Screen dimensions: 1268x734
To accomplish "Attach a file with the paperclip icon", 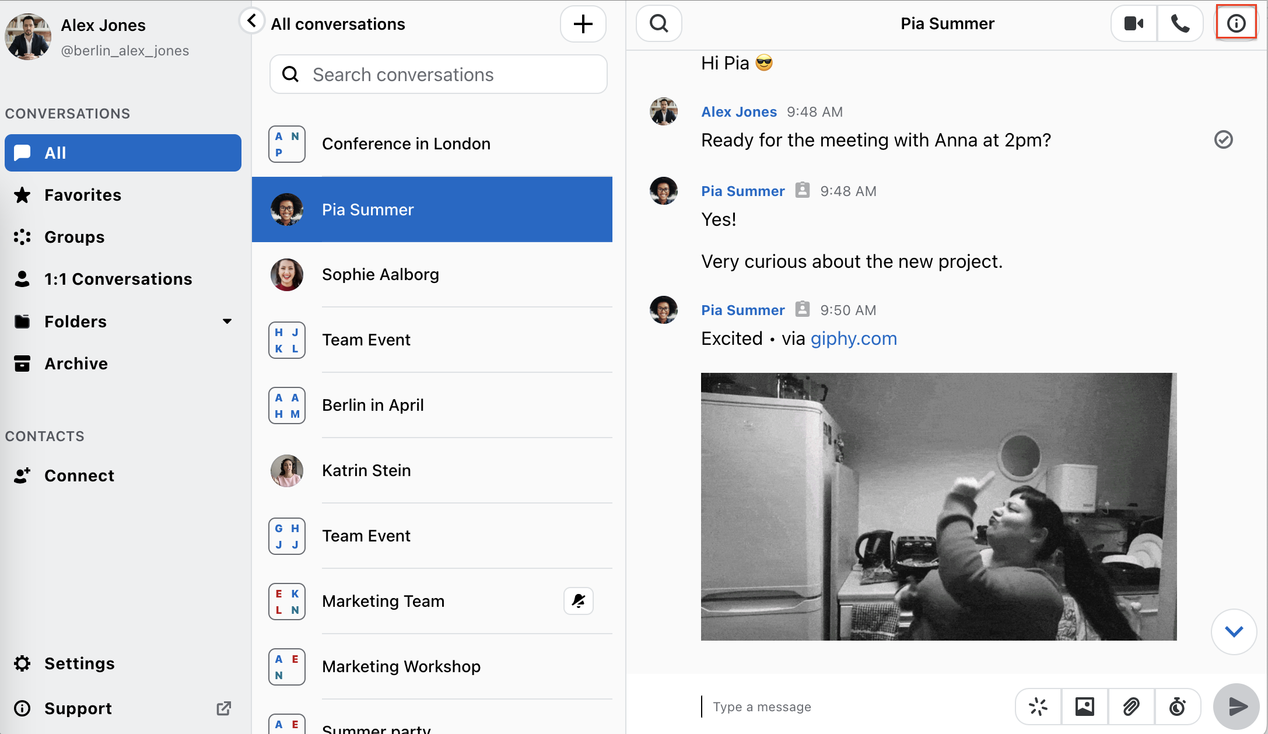I will (x=1131, y=707).
